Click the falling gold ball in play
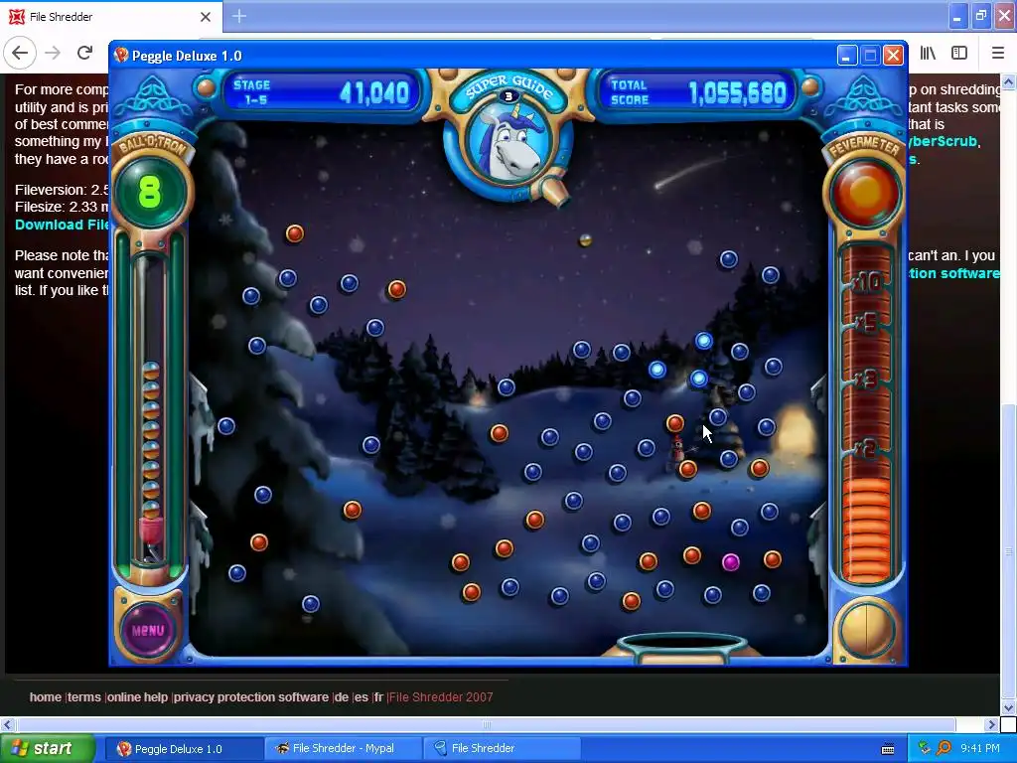The width and height of the screenshot is (1017, 763). click(x=585, y=240)
